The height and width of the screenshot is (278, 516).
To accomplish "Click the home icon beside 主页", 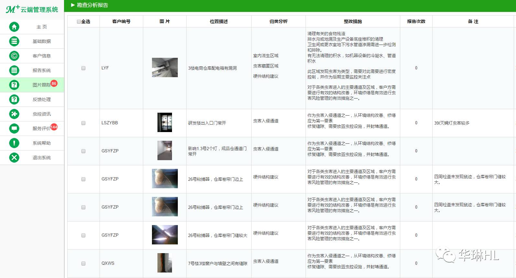I will (x=14, y=27).
